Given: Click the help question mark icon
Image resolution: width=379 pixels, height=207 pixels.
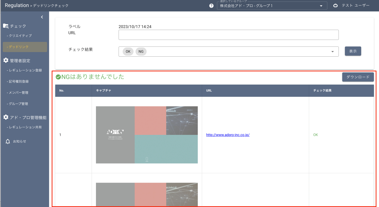Looking at the screenshot, I should pos(211,6).
